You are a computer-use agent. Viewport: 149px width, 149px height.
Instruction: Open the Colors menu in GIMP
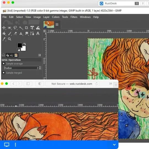56,17
